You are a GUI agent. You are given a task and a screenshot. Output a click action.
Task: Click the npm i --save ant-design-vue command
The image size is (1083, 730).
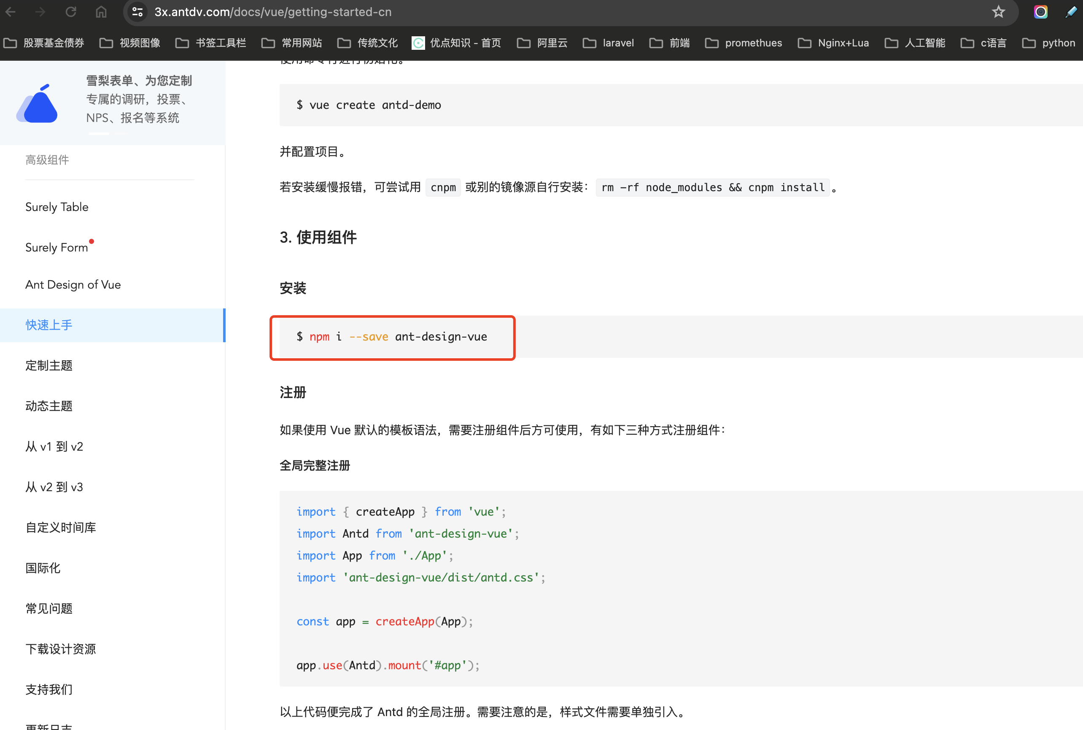point(392,337)
